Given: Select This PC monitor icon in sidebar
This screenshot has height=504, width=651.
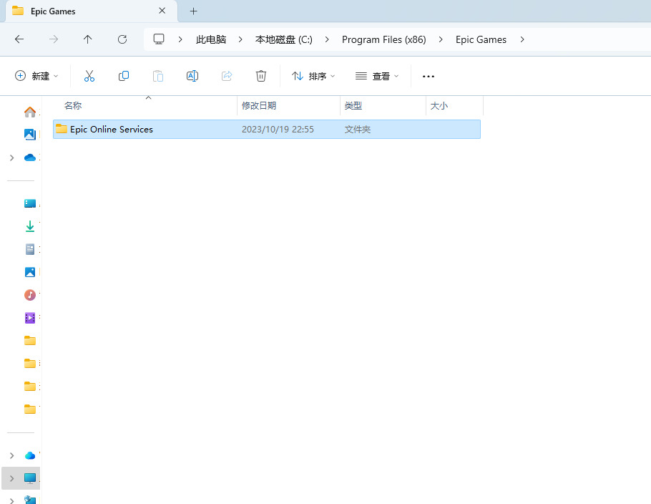Looking at the screenshot, I should [x=30, y=478].
